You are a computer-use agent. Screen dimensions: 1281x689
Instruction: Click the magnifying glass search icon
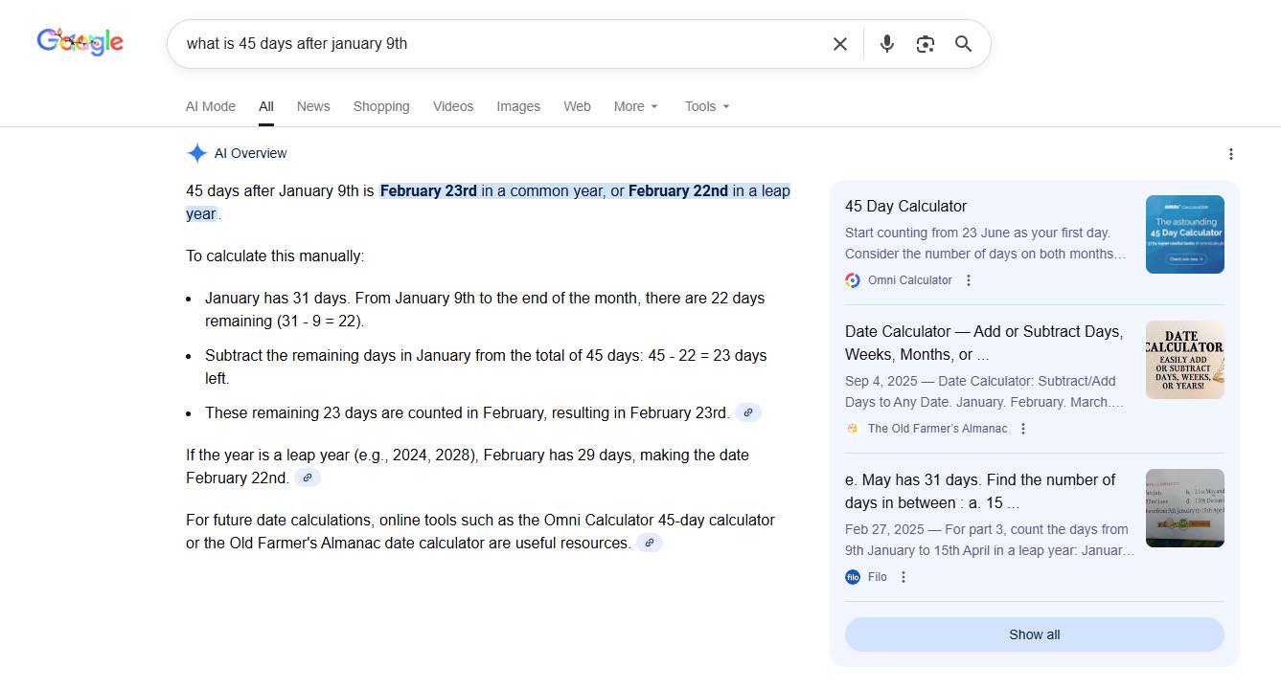pos(964,44)
